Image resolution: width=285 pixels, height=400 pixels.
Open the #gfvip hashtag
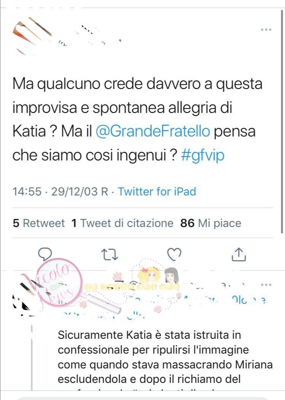(x=203, y=155)
